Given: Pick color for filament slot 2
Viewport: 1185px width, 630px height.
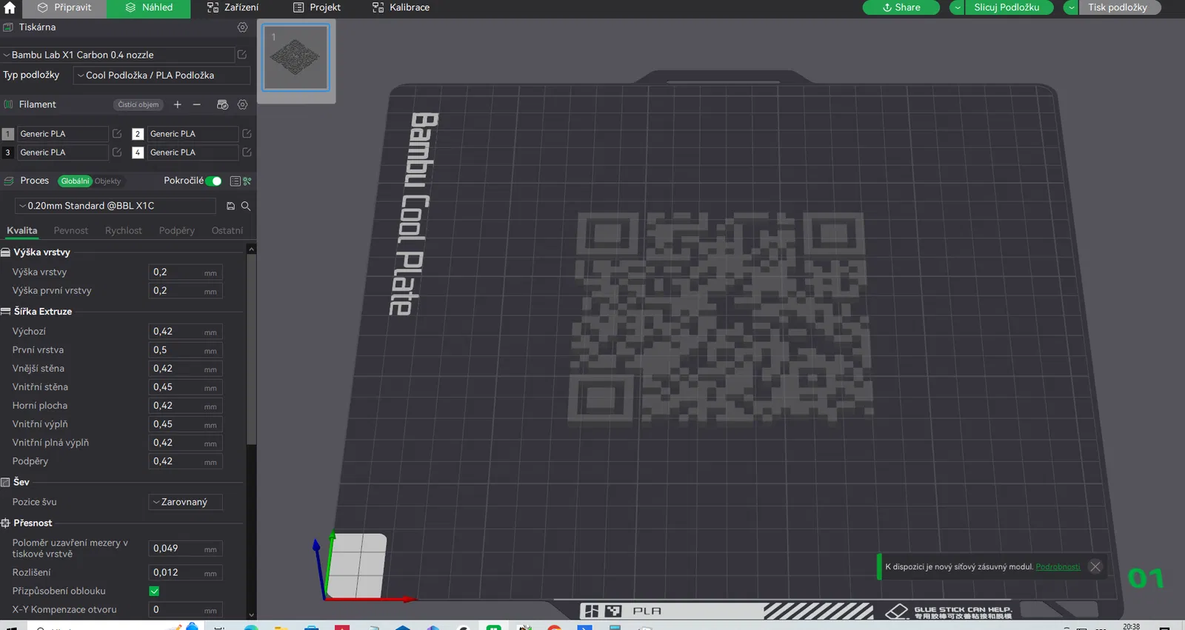Looking at the screenshot, I should point(138,134).
